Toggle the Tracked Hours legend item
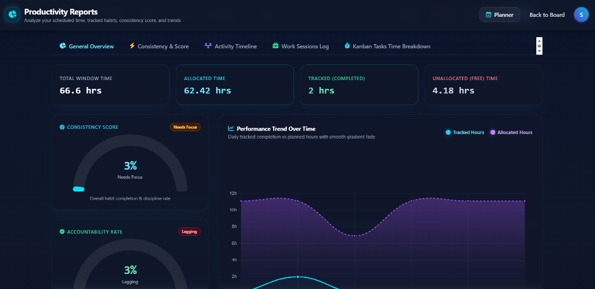The image size is (595, 289). click(465, 132)
